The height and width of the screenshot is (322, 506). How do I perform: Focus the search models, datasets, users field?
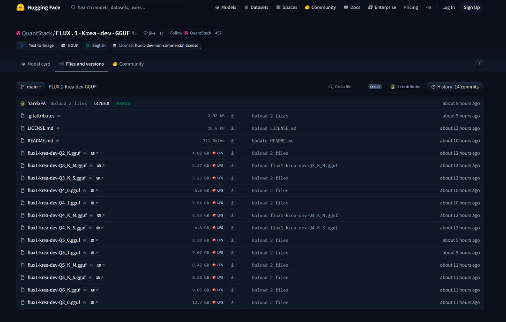click(x=127, y=7)
